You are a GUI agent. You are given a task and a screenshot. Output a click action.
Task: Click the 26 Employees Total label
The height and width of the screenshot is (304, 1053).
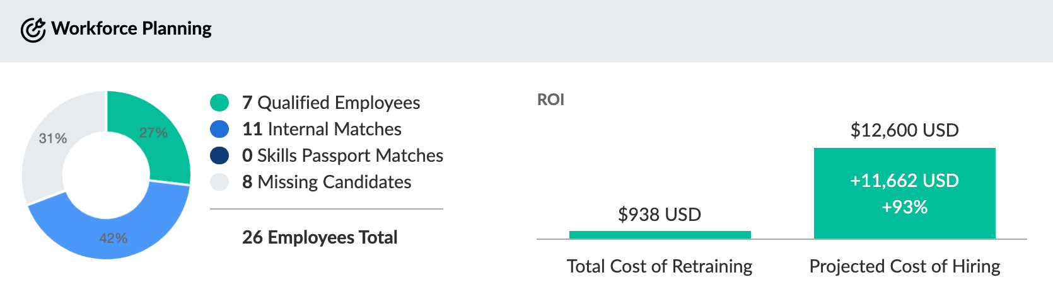tap(320, 237)
